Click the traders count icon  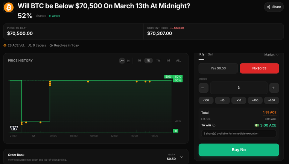(x=30, y=45)
